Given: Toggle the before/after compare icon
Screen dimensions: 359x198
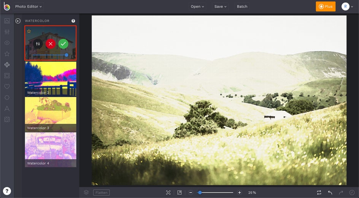Looking at the screenshot, I should tap(319, 193).
